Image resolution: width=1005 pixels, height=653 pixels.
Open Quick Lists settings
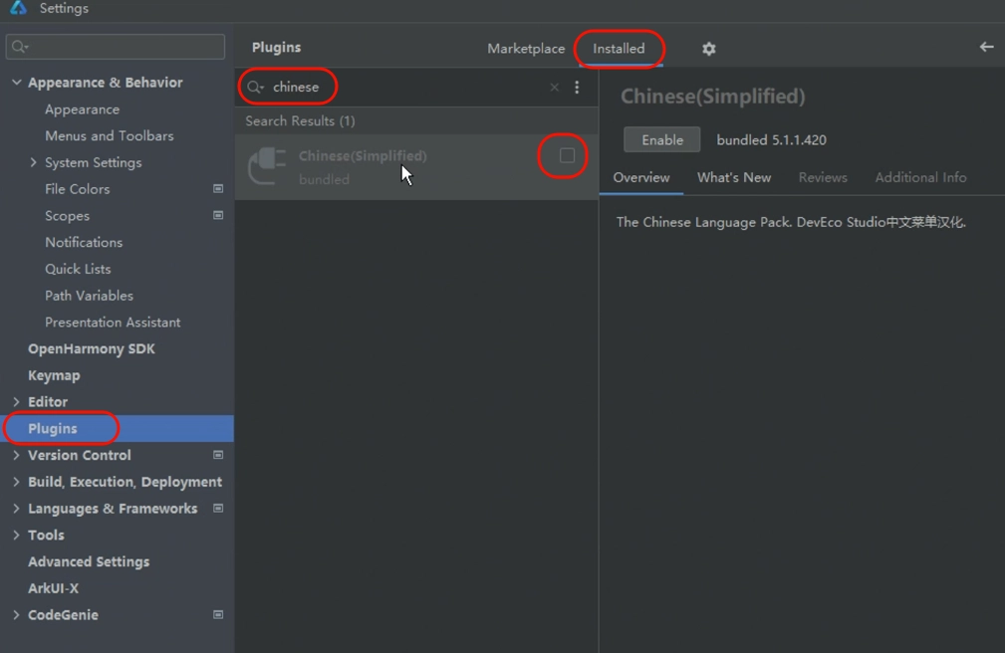[78, 269]
